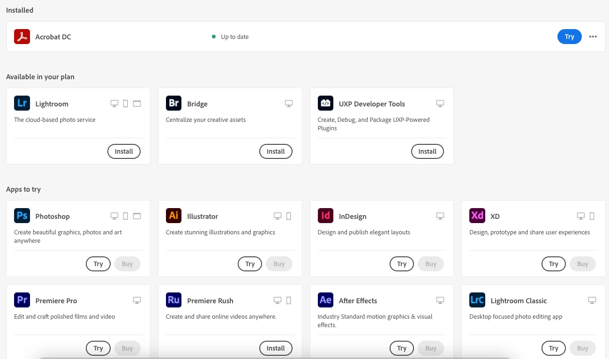Install Premiere Rush
Screen dimensions: 609x359
(276, 348)
